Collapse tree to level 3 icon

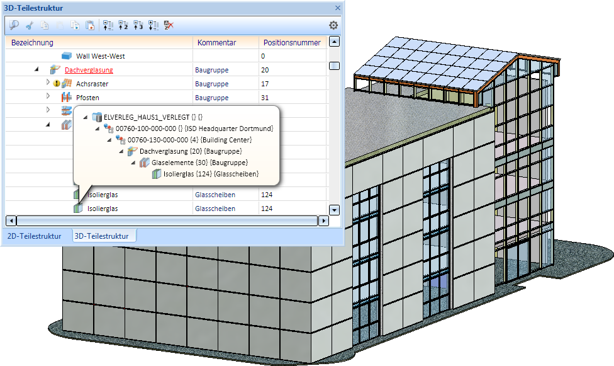138,25
